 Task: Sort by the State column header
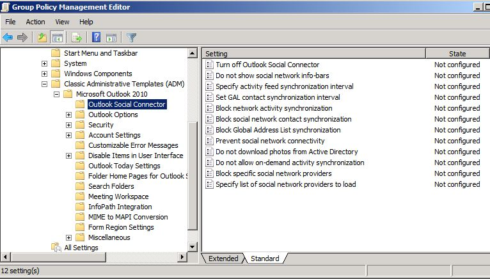[x=457, y=54]
